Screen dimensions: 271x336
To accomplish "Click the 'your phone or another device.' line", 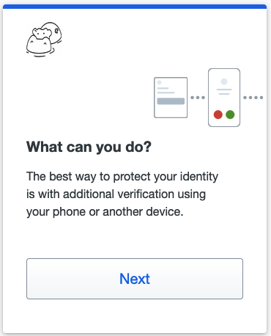I will tap(105, 212).
